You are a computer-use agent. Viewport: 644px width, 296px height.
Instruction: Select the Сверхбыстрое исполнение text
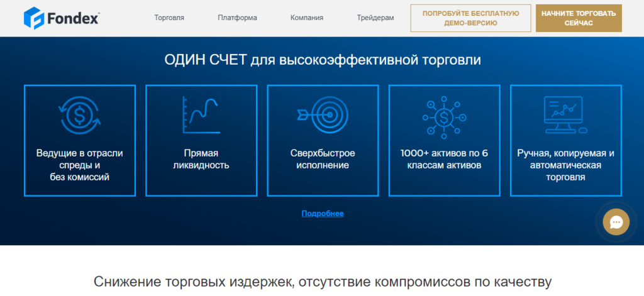tap(323, 159)
